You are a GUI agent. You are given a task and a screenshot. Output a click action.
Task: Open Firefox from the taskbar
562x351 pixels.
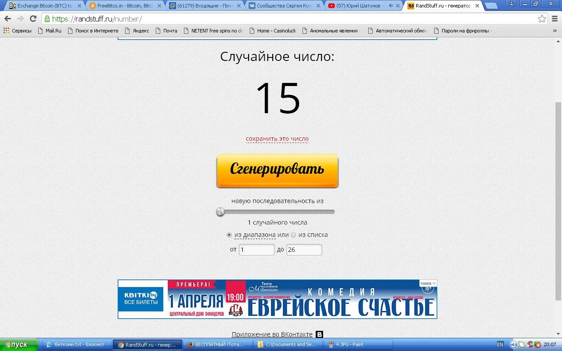[218, 344]
